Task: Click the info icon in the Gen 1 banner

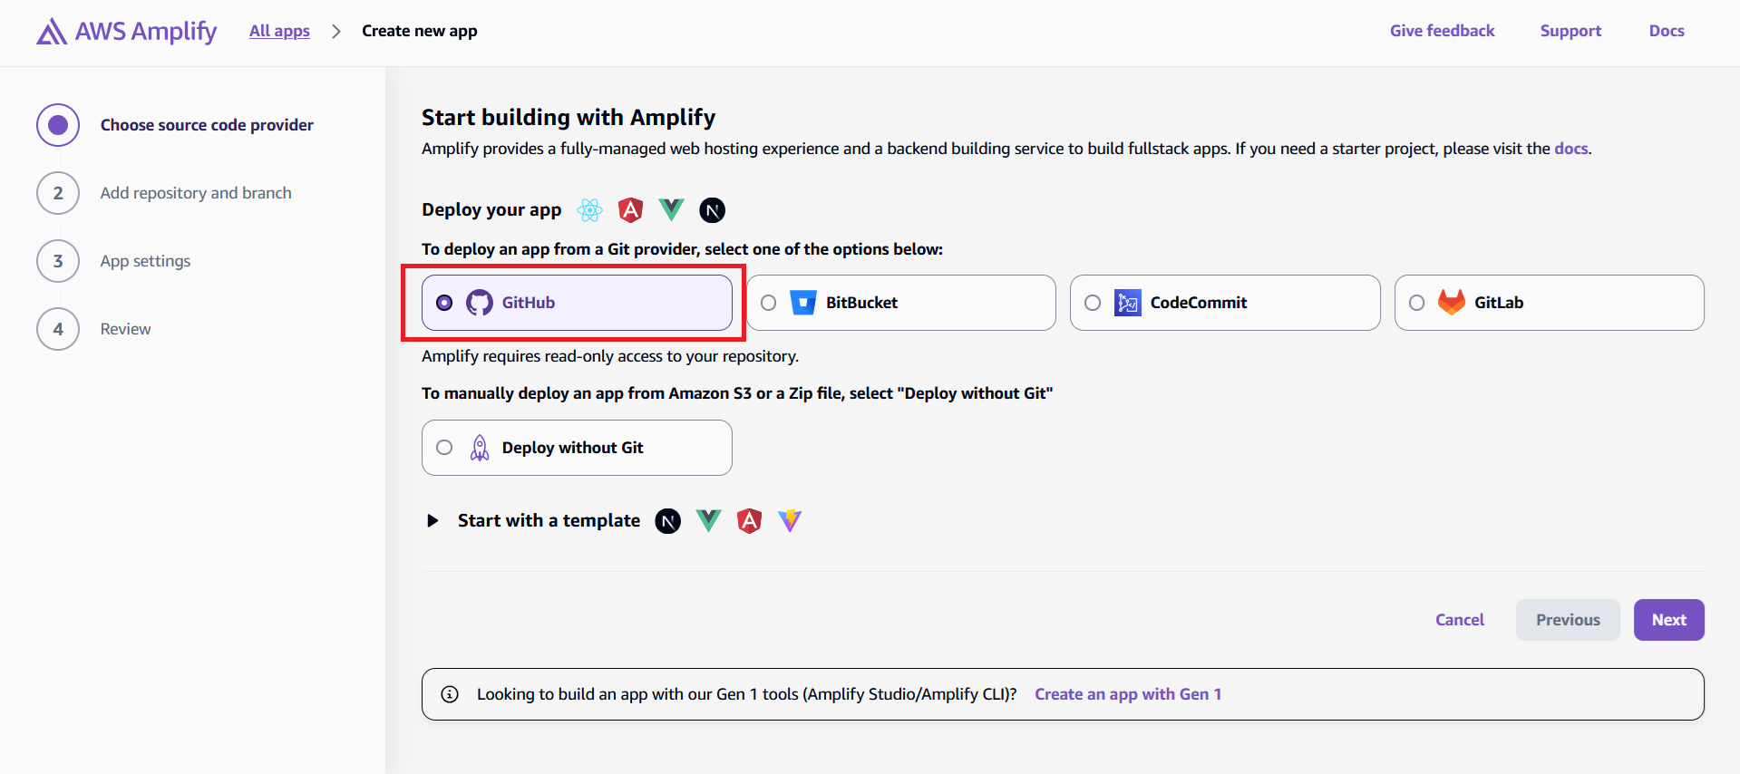Action: [450, 694]
